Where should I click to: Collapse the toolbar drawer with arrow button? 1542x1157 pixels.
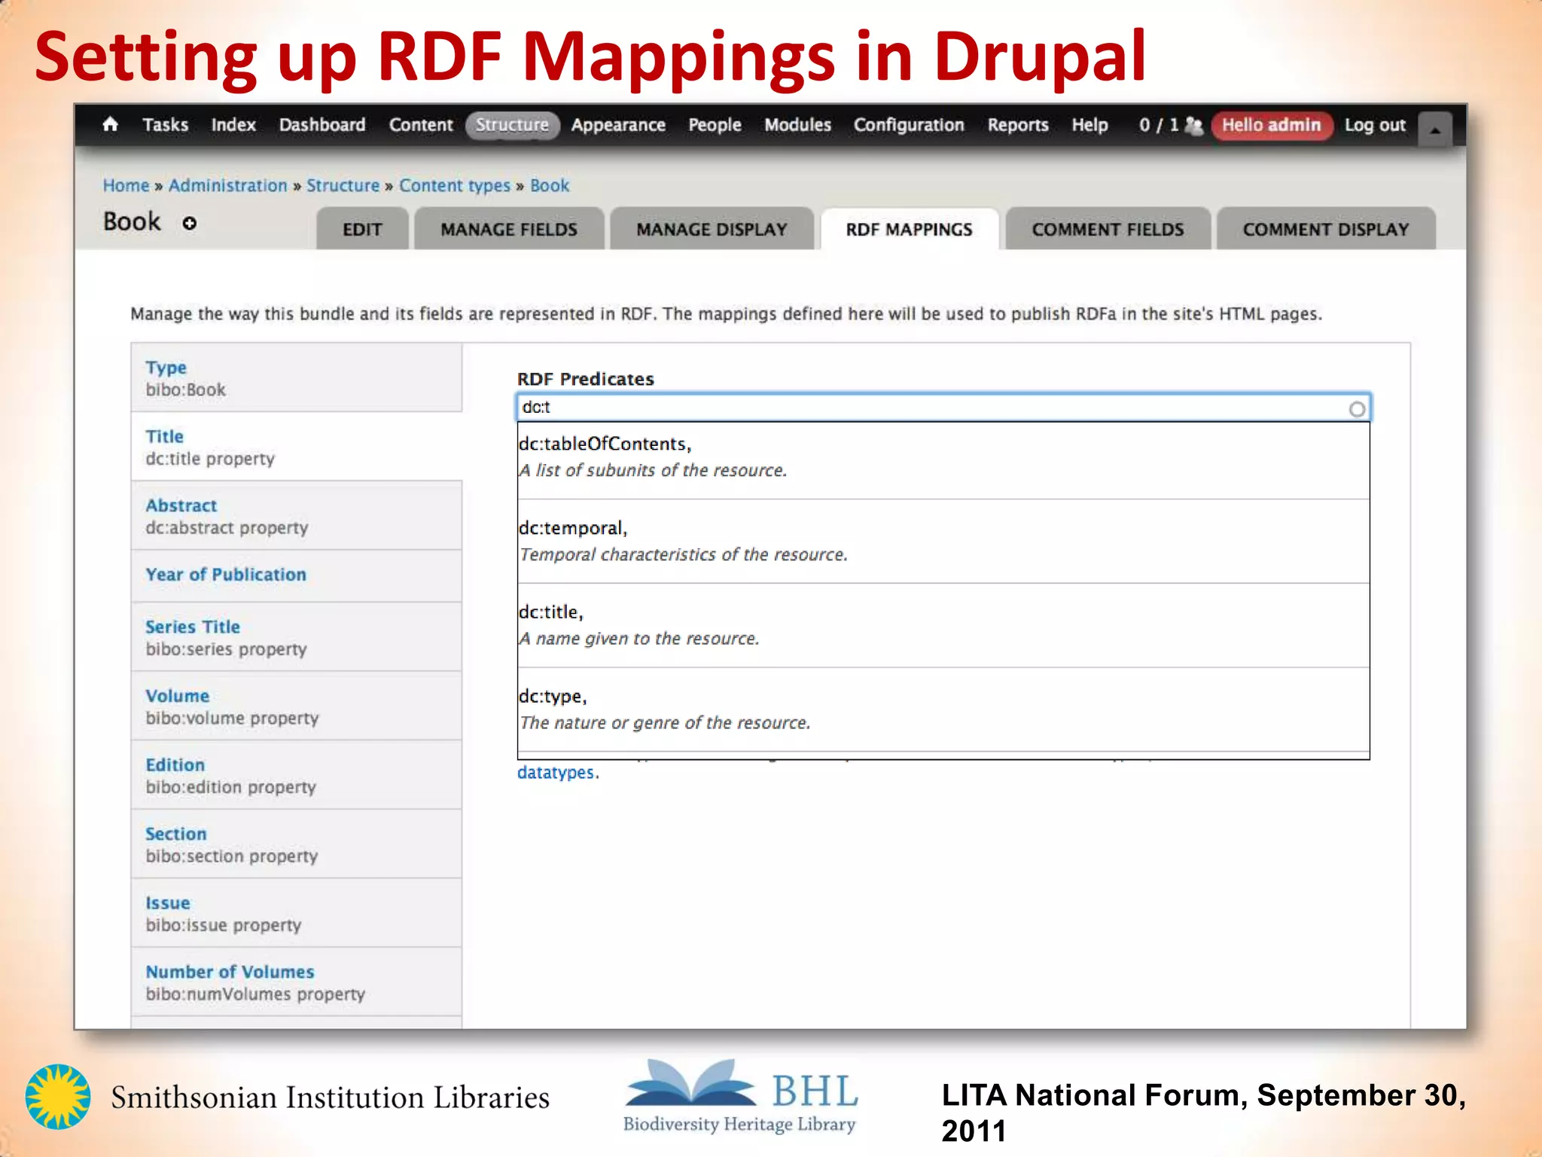[x=1435, y=130]
